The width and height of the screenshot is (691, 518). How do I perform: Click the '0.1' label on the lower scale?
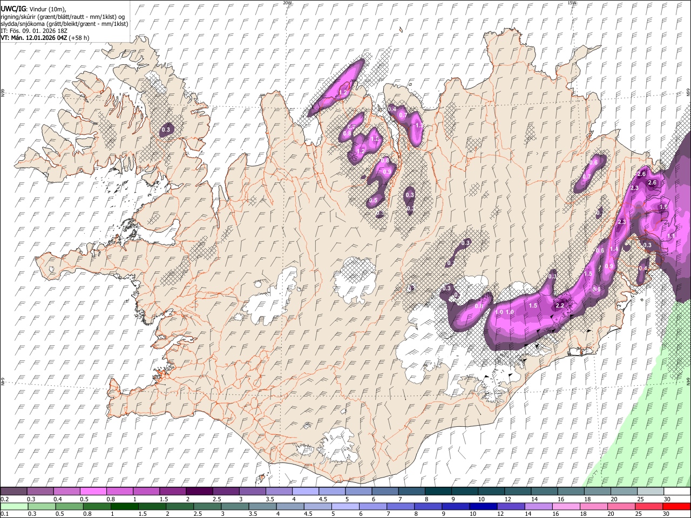tap(4, 514)
